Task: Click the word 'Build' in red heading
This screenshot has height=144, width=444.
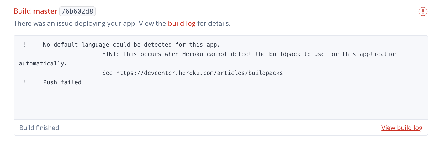Action: pyautogui.click(x=22, y=11)
